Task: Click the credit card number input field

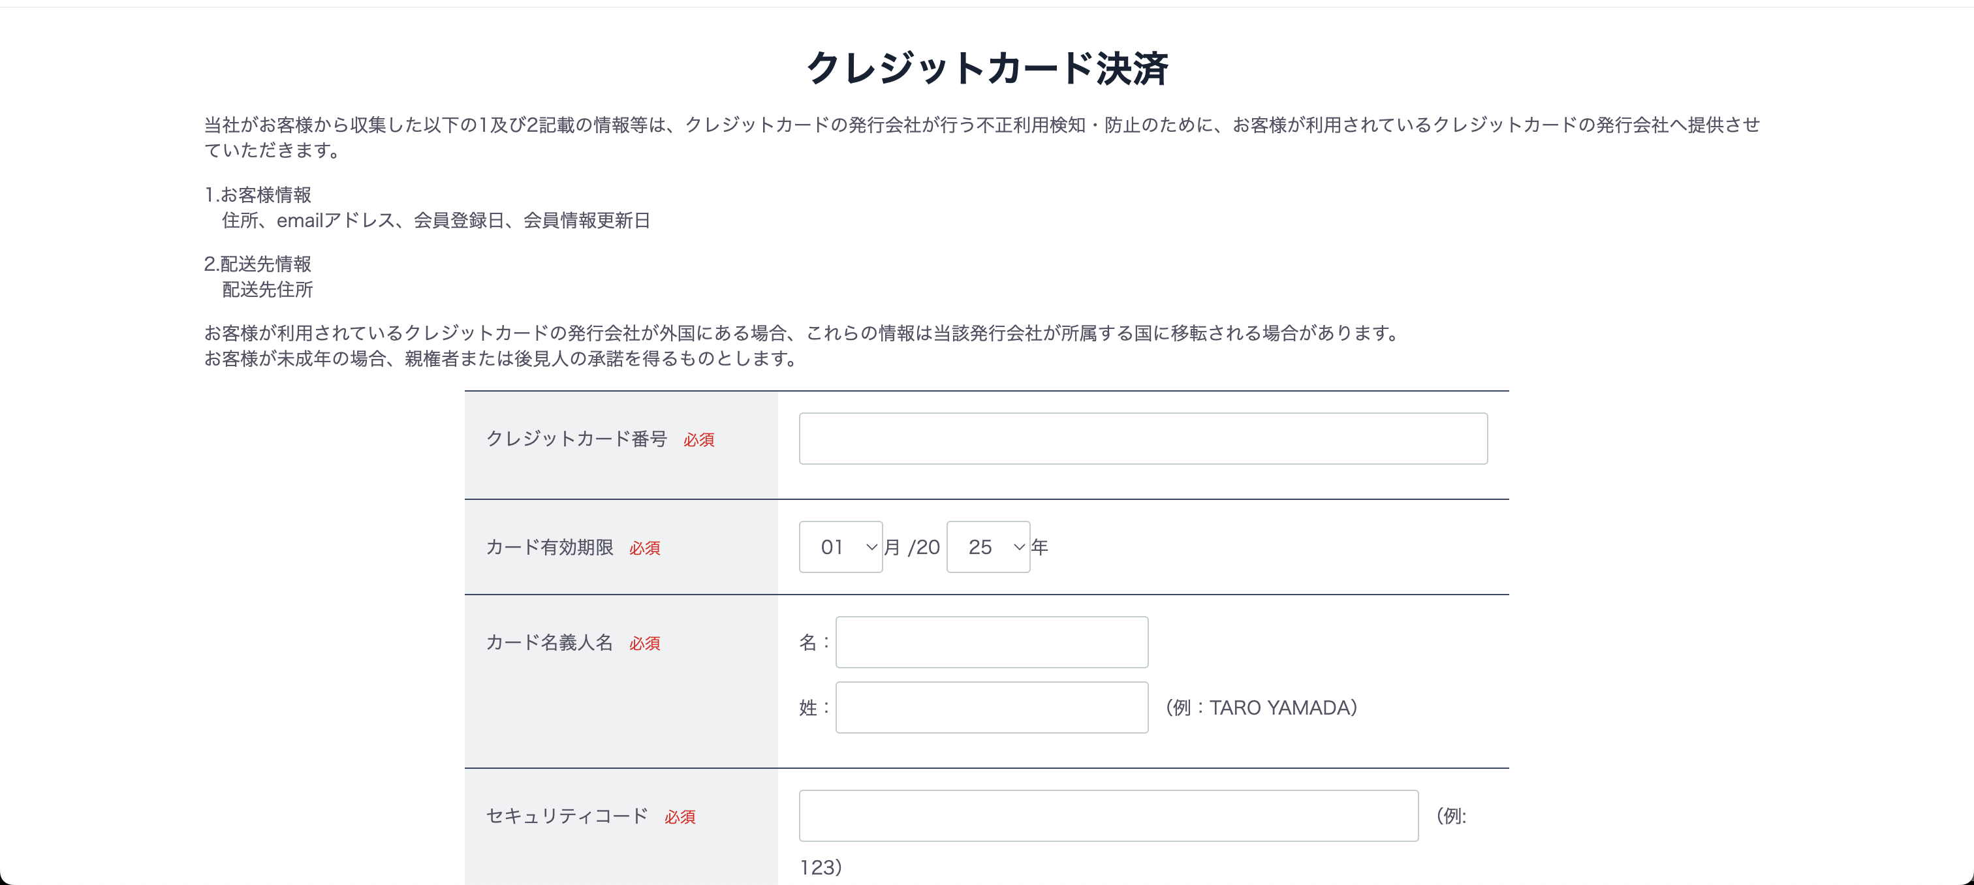Action: [x=1142, y=439]
